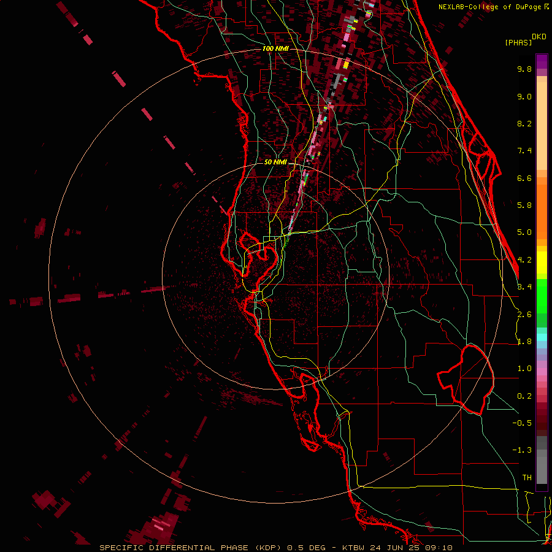Click the 3.4 label on the color scale
This screenshot has width=552, height=552.
coord(524,287)
